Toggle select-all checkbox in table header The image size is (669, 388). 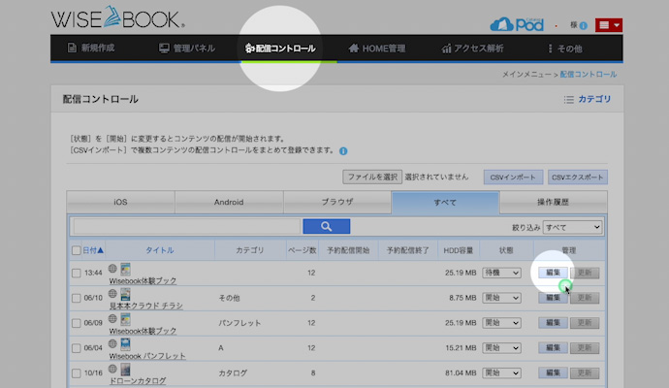click(76, 250)
